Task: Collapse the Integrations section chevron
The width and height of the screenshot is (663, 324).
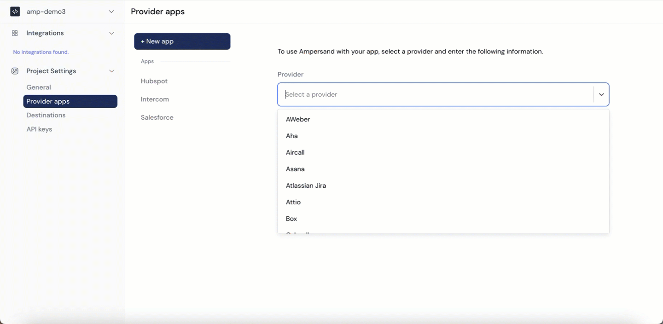Action: tap(111, 33)
